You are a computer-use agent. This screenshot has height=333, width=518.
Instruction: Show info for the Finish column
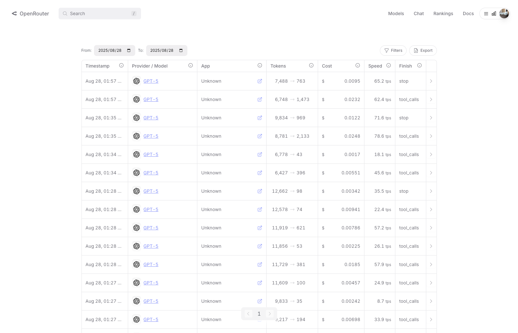click(x=419, y=65)
